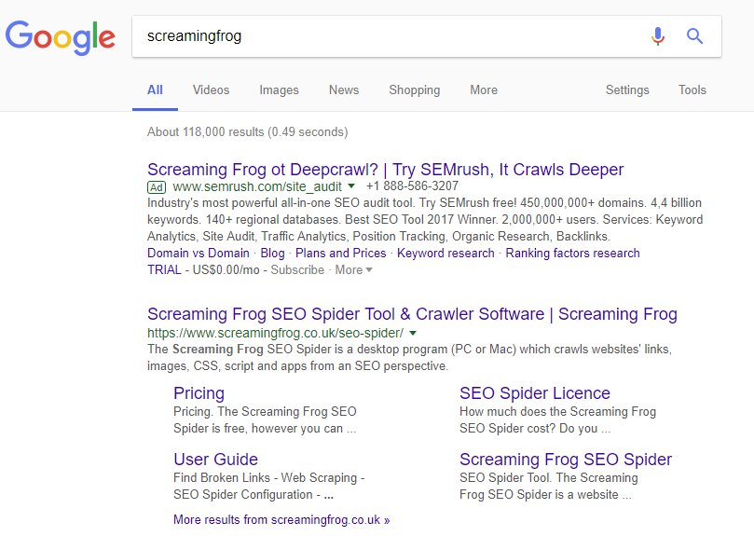Expand the More search categories menu
The width and height of the screenshot is (754, 536).
(484, 90)
